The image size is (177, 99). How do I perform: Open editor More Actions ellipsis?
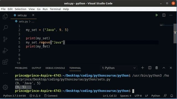(x=171, y=15)
